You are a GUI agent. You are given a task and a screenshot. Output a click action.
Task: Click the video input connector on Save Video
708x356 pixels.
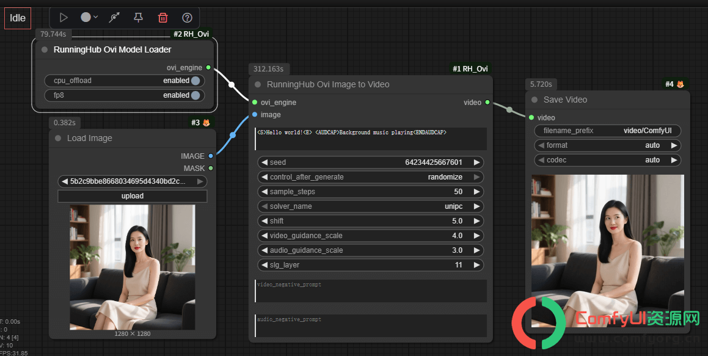pyautogui.click(x=531, y=117)
